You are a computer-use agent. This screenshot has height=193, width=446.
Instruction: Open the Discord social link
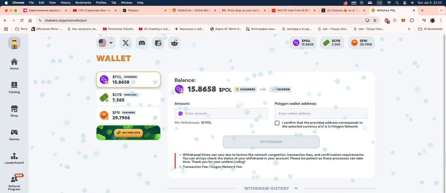142,43
